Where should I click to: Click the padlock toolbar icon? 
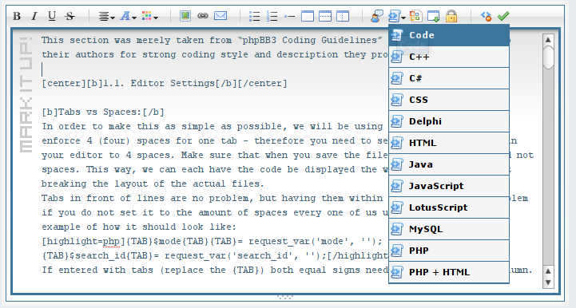(x=451, y=16)
